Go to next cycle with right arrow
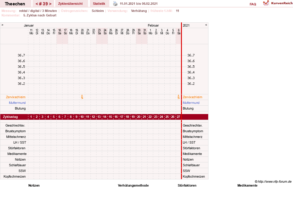 point(50,4)
